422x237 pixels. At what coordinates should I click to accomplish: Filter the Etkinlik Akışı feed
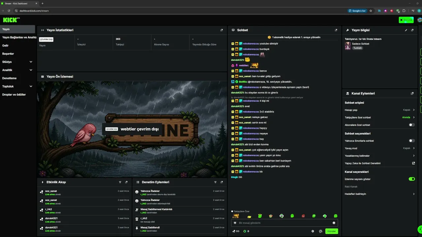(120, 182)
